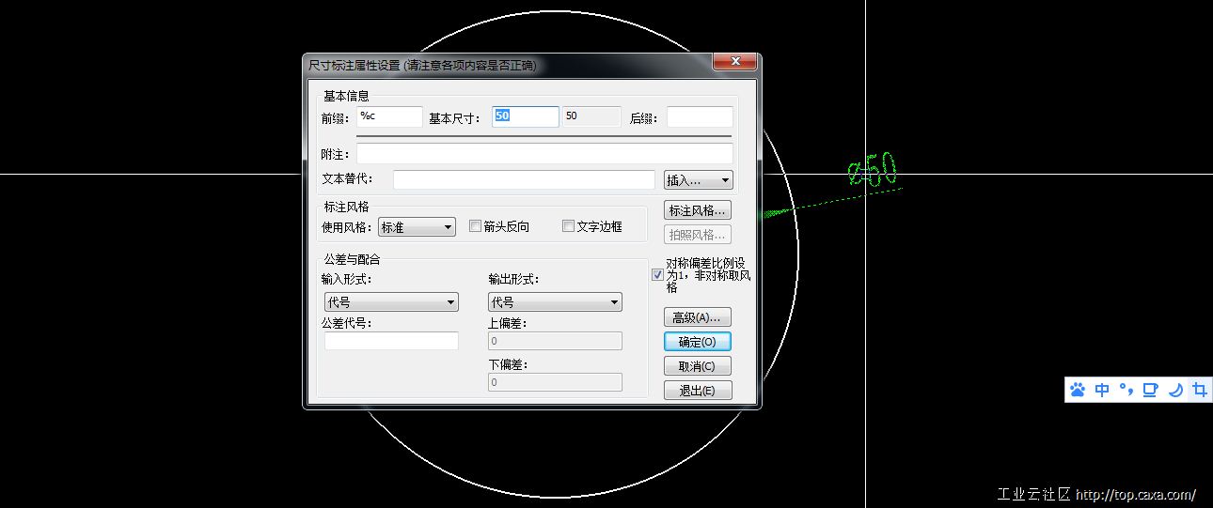Image resolution: width=1213 pixels, height=508 pixels.
Task: Switch punctuation mode icon in IME bar
Action: coord(1126,390)
